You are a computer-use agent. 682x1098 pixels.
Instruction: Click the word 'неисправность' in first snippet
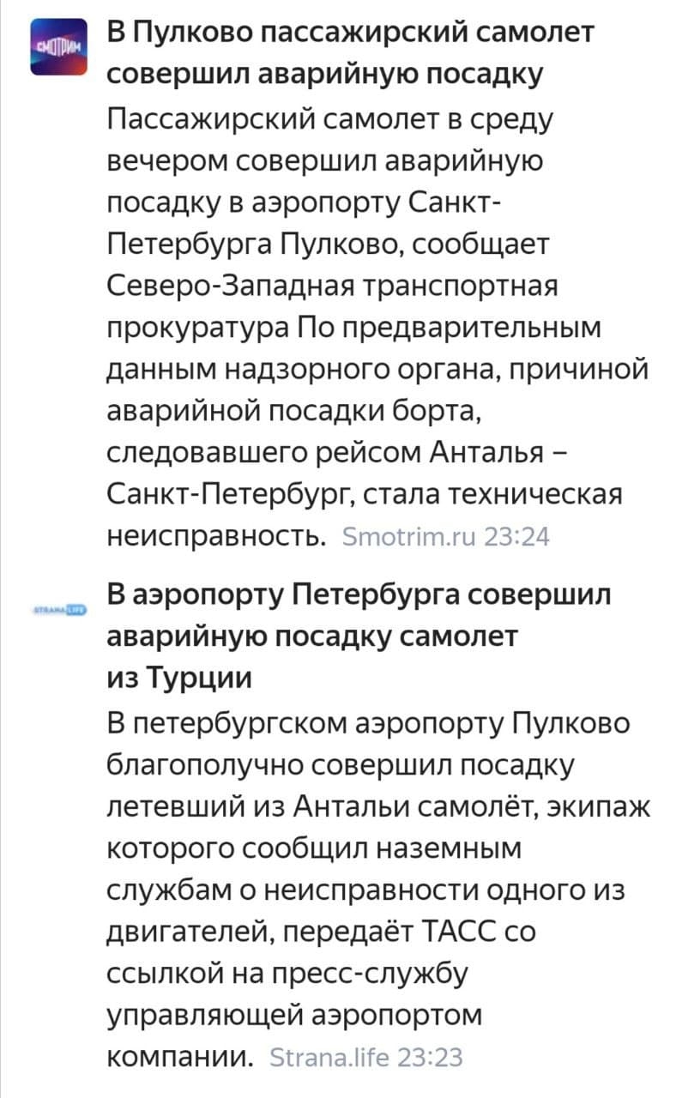pyautogui.click(x=217, y=536)
